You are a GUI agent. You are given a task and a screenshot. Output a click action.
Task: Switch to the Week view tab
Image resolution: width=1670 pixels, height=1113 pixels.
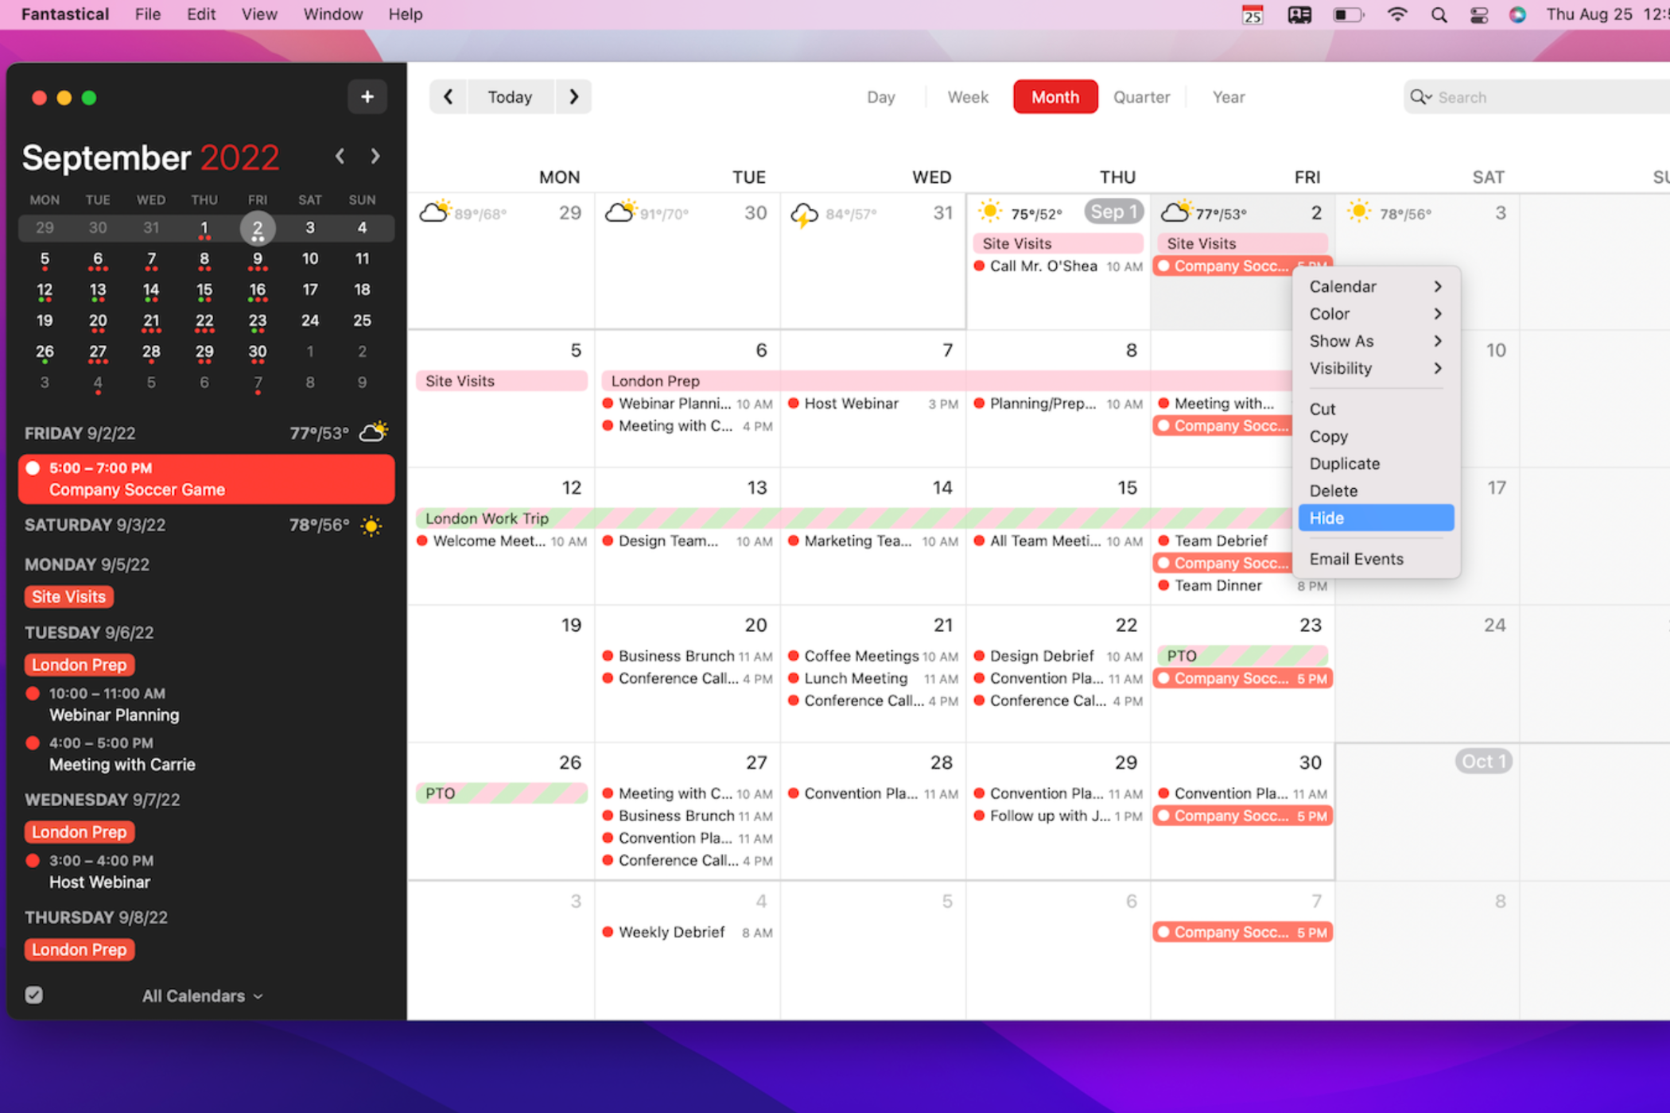point(968,97)
